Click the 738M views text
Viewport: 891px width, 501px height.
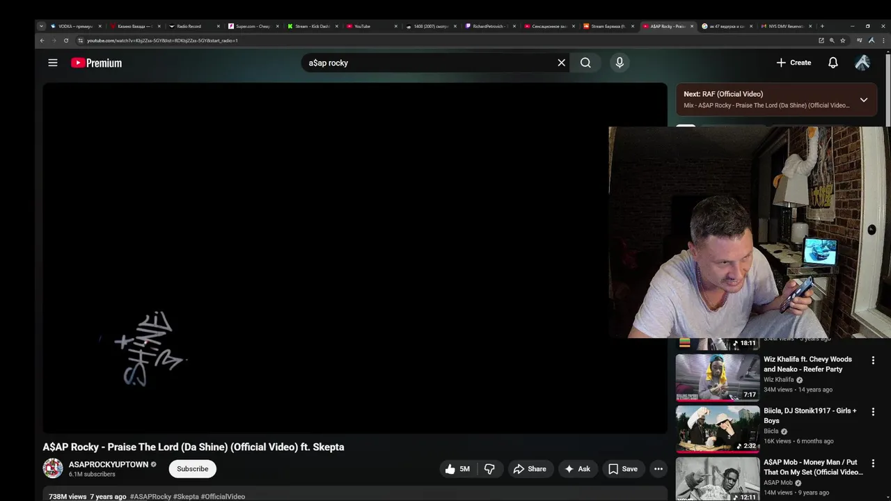(x=68, y=497)
